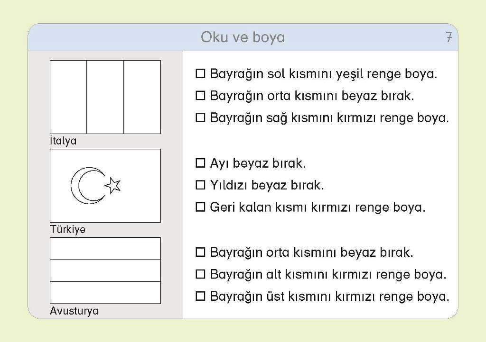Click the top stripe of the Avusturya flag

point(105,249)
